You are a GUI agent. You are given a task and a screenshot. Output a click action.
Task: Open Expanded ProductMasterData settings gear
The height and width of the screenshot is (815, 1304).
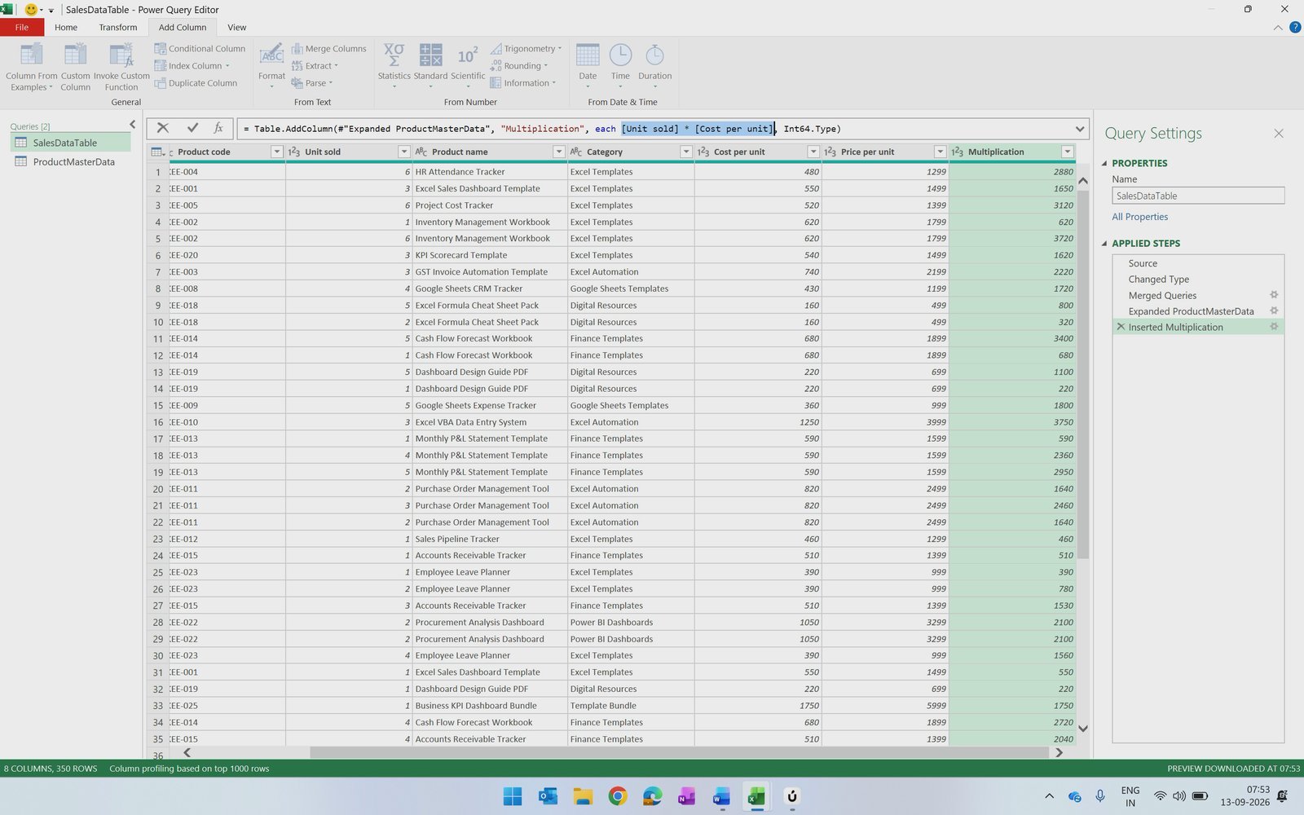tap(1274, 311)
